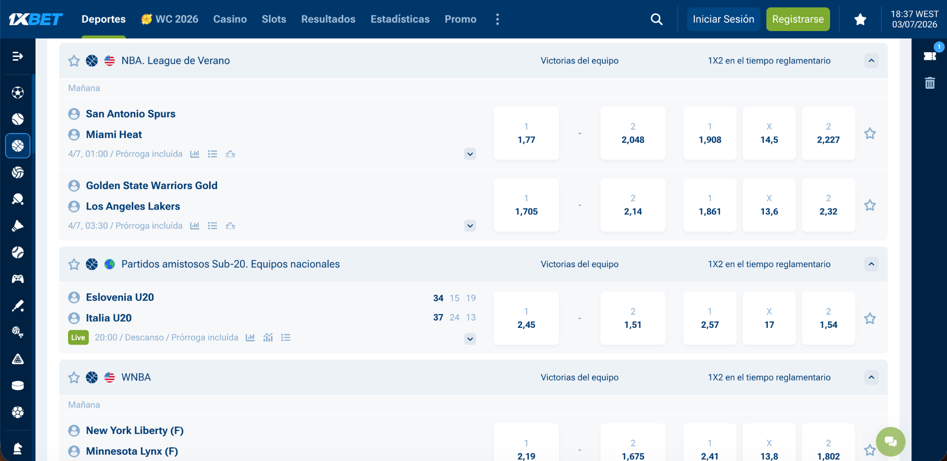The height and width of the screenshot is (461, 947).
Task: Favorite the Spurs vs Heat match
Action: [870, 134]
